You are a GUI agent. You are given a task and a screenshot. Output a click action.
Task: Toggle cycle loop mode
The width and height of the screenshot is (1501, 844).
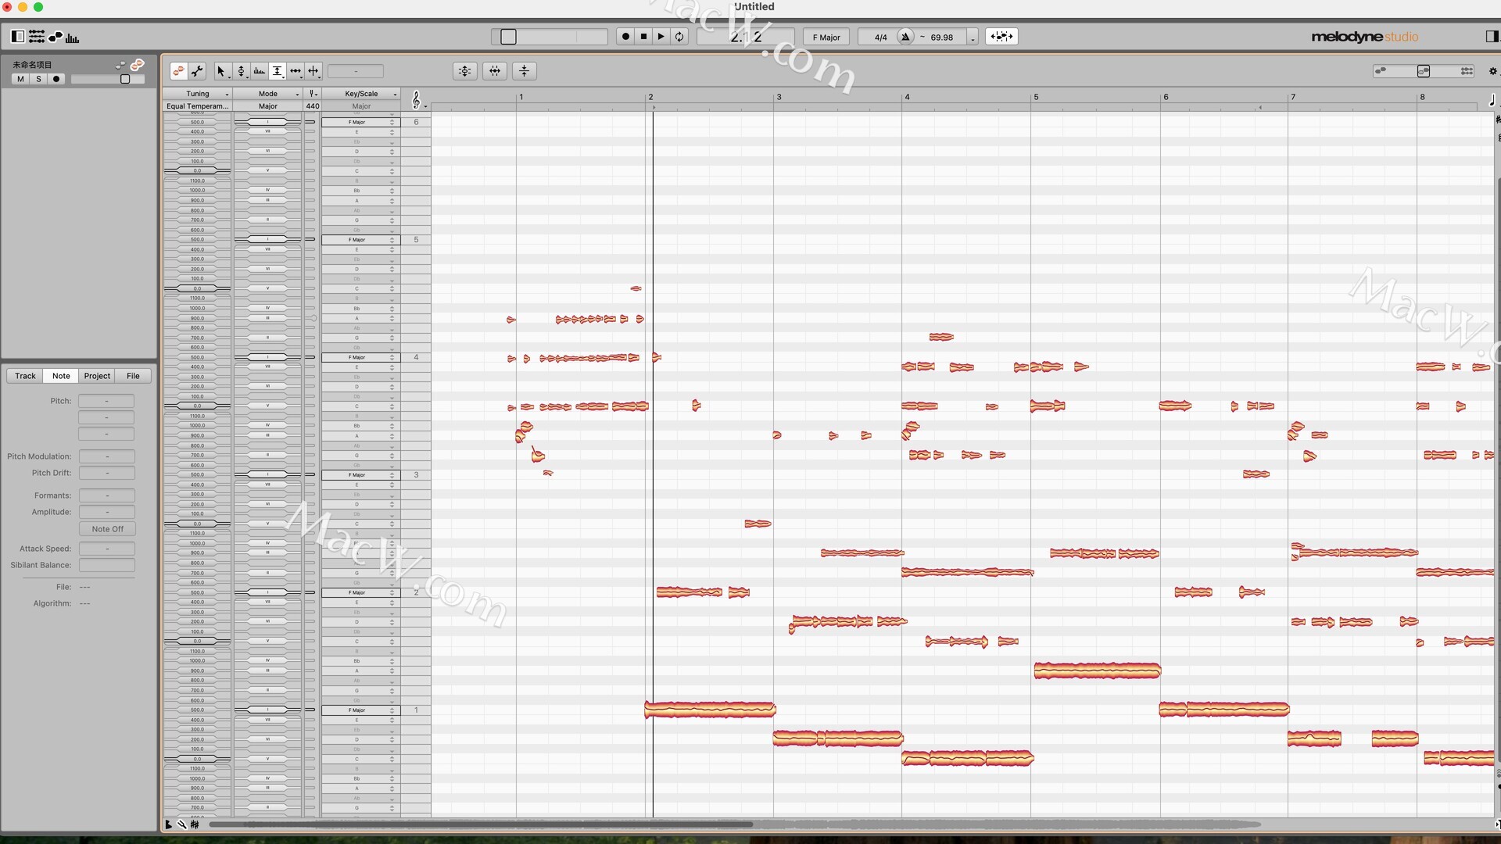pyautogui.click(x=679, y=37)
